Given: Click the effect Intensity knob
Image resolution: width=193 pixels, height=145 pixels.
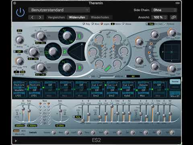Looking at the screenshot, I should coord(155,66).
